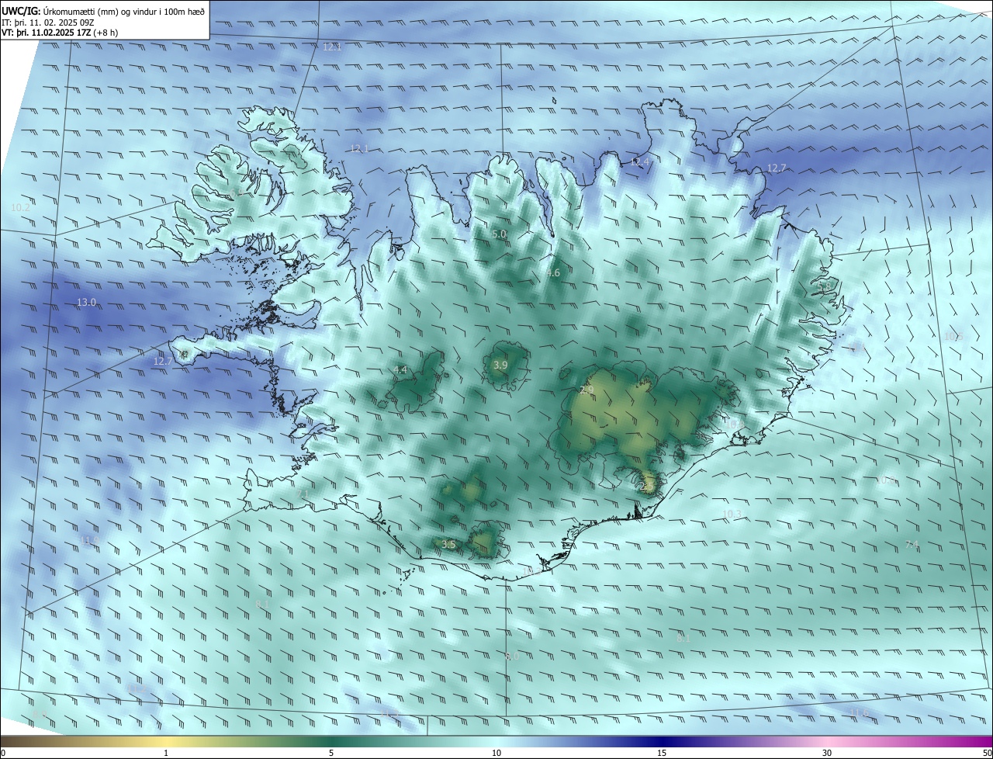This screenshot has width=993, height=759.
Task: Click the legend tick label "10"
Action: [496, 754]
